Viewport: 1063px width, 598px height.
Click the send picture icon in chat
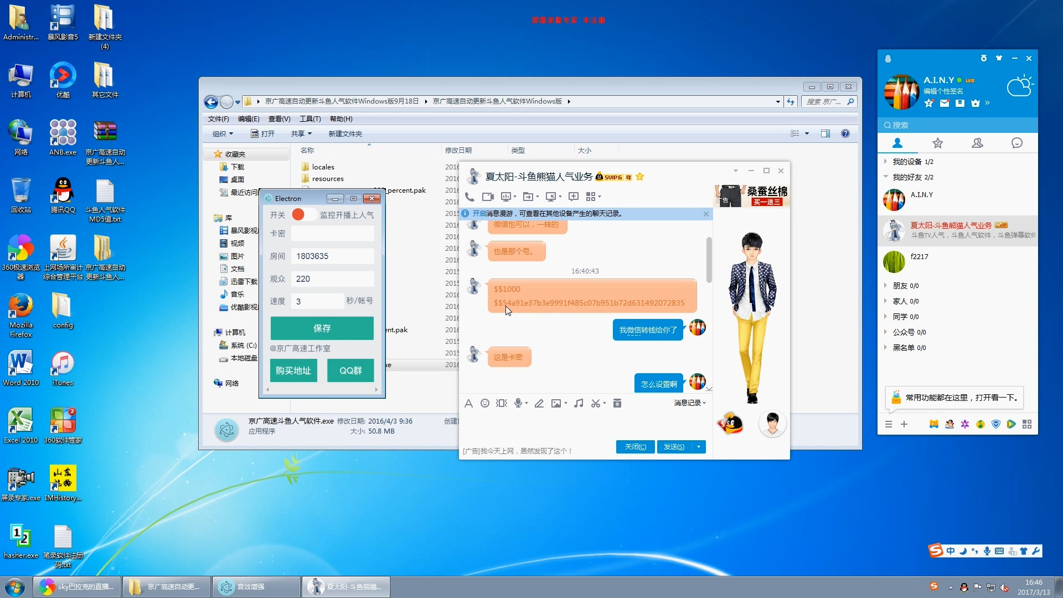pyautogui.click(x=556, y=403)
